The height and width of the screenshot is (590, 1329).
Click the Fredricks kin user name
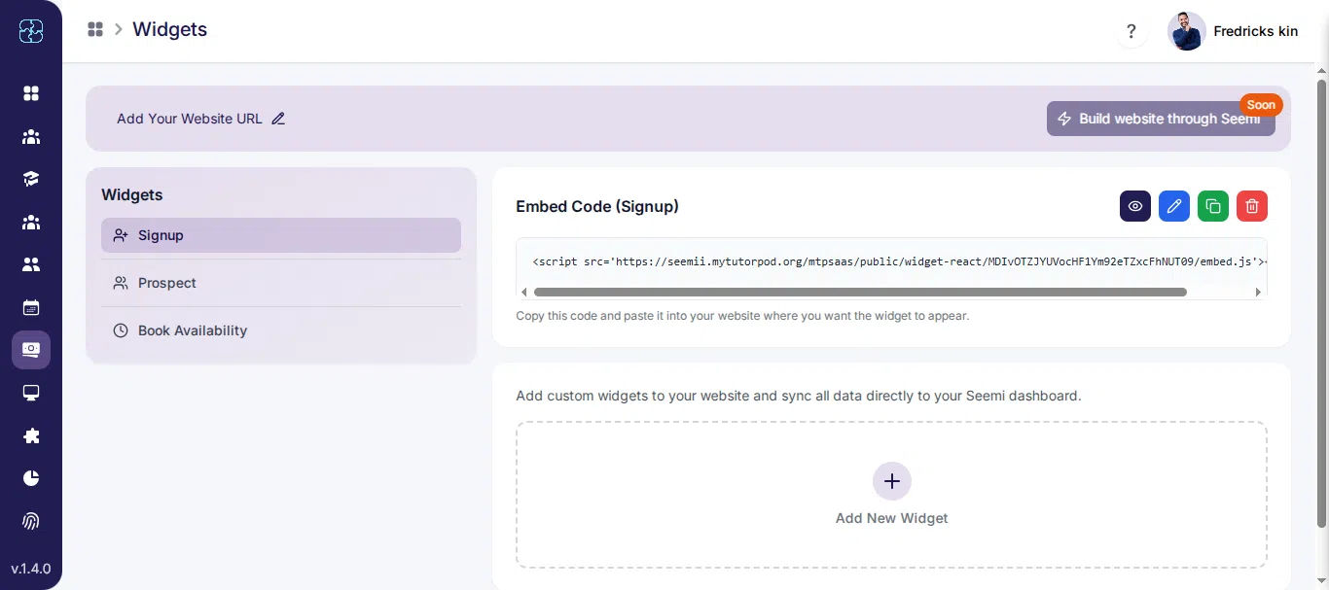pos(1256,31)
